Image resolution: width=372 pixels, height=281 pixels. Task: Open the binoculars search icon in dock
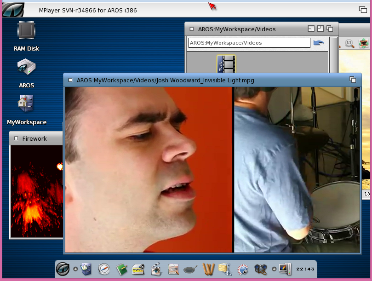pos(261,269)
